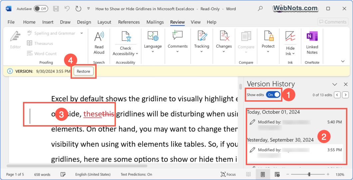Select the 5:40 PM version entry
The width and height of the screenshot is (353, 180).
[x=295, y=125]
